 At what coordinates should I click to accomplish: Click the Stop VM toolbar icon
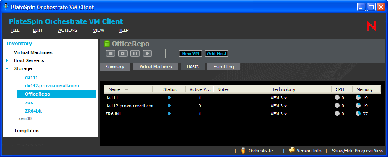pos(111,53)
